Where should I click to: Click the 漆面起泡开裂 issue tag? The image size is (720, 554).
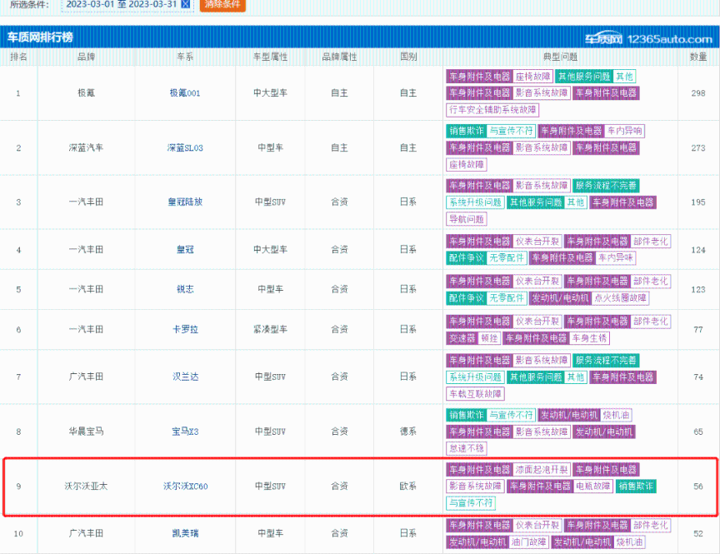pos(542,470)
